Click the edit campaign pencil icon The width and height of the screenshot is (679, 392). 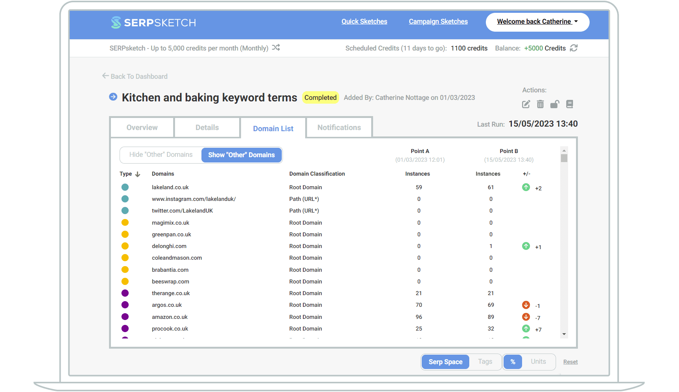point(526,104)
